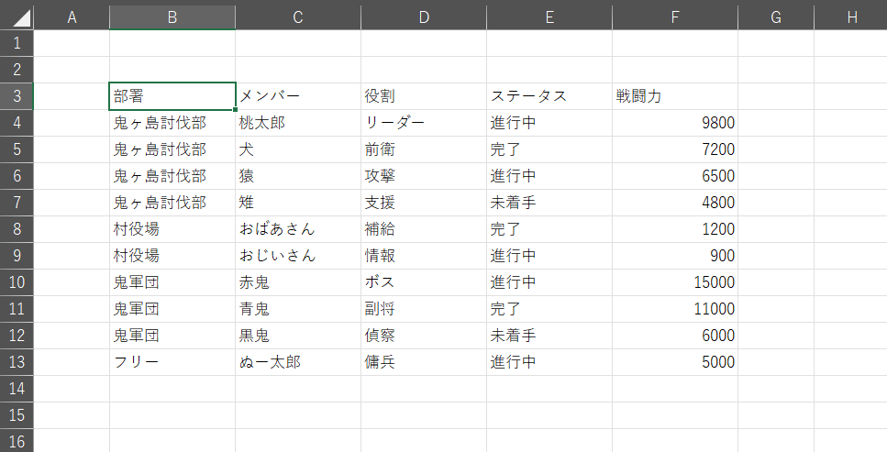Select column F header

pos(674,17)
